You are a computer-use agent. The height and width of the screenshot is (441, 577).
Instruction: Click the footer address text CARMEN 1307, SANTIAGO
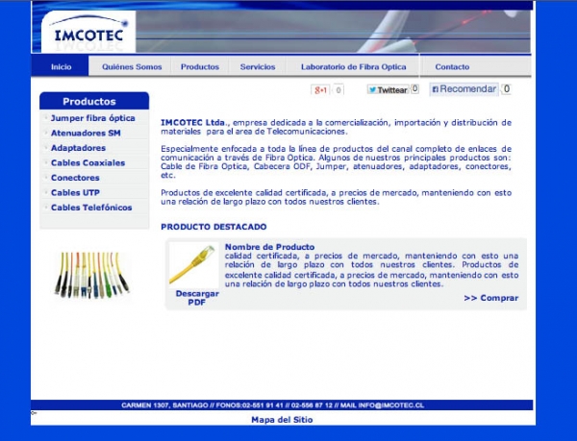click(164, 405)
